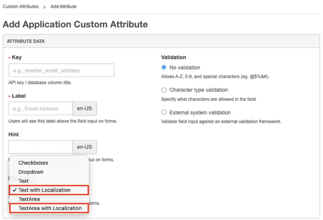323x220 pixels.
Task: Click into the Label text field
Action: coord(40,109)
